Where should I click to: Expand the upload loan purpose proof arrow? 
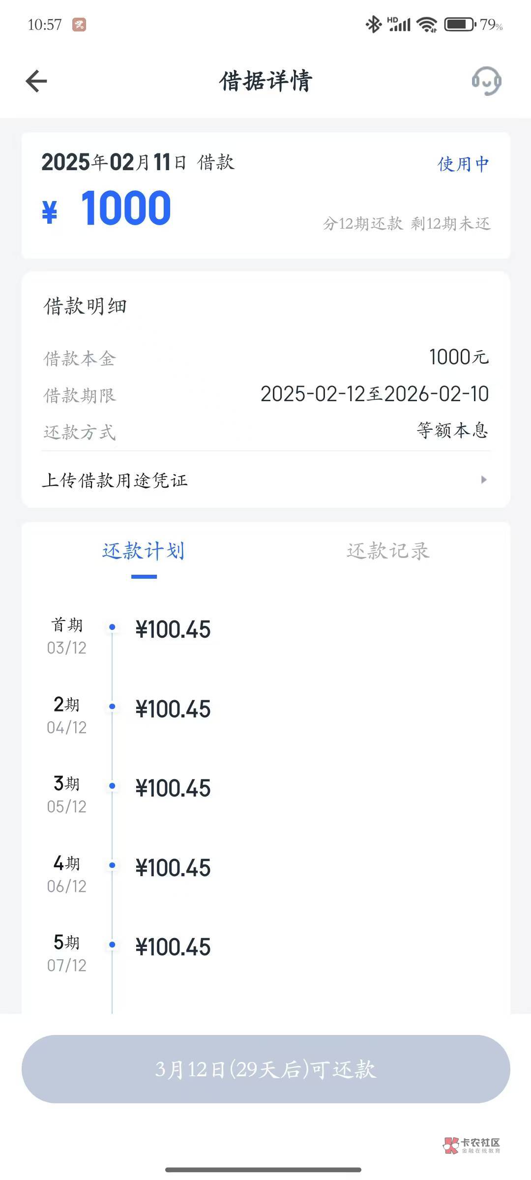tap(484, 479)
